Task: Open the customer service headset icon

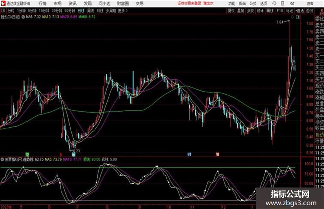Action: [x=274, y=3]
